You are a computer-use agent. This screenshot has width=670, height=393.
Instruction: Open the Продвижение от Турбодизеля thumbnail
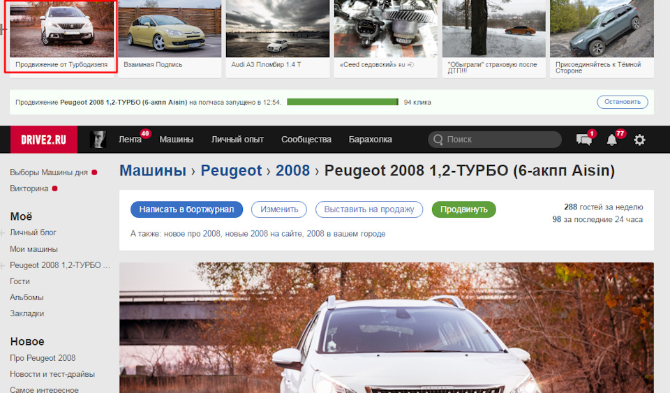[62, 29]
